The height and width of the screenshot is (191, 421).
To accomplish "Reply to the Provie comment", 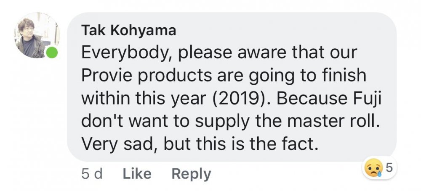I will click(x=191, y=173).
